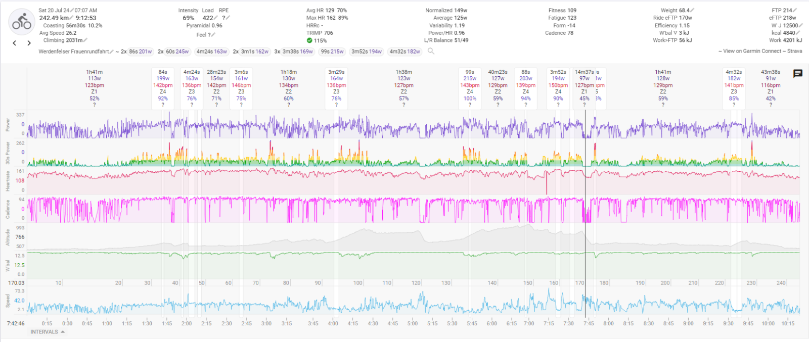Edit the 242.49 km distance pencil

pos(72,18)
